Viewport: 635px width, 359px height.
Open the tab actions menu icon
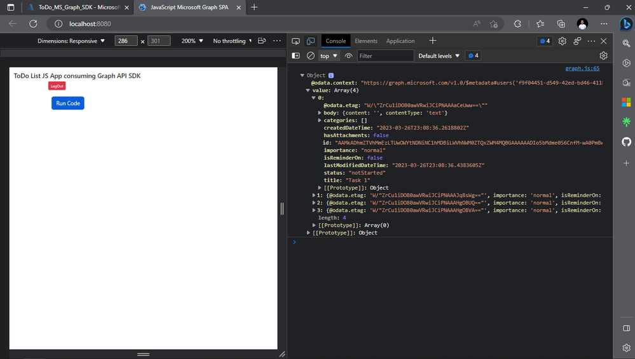click(x=11, y=7)
